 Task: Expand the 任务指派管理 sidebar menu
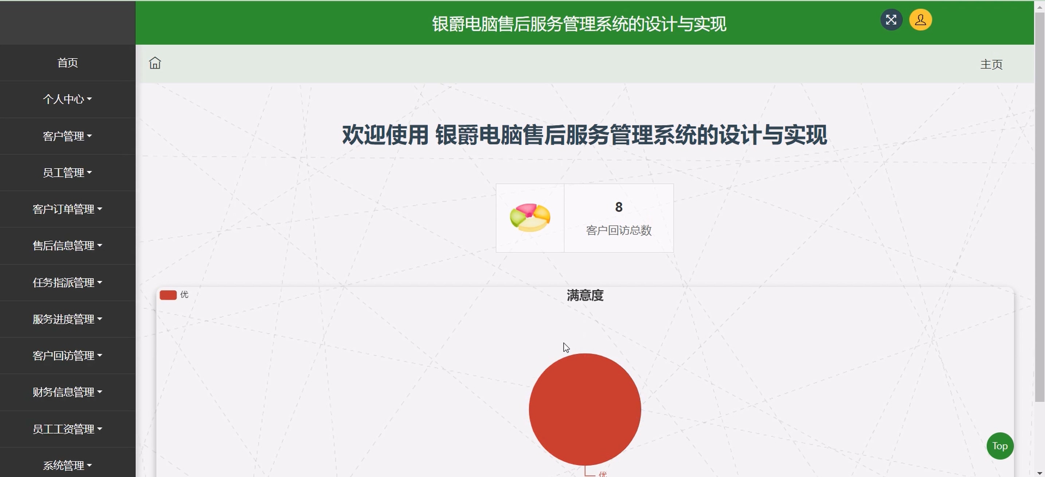(x=68, y=283)
